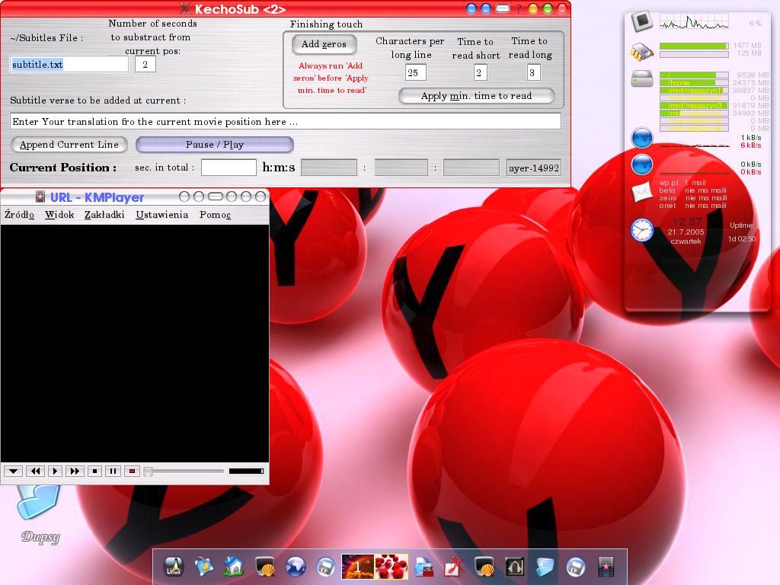Click the network icon showing 0 kB/s
Viewport: 780px width, 585px height.
pyautogui.click(x=642, y=165)
